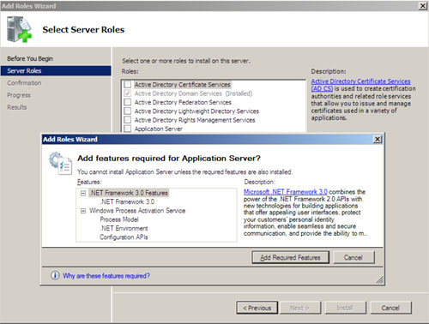Click the Active Directory Certificate Services label
Image resolution: width=429 pixels, height=324 pixels.
tap(183, 85)
